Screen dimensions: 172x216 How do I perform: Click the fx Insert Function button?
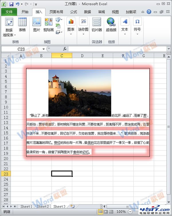(x=65, y=49)
